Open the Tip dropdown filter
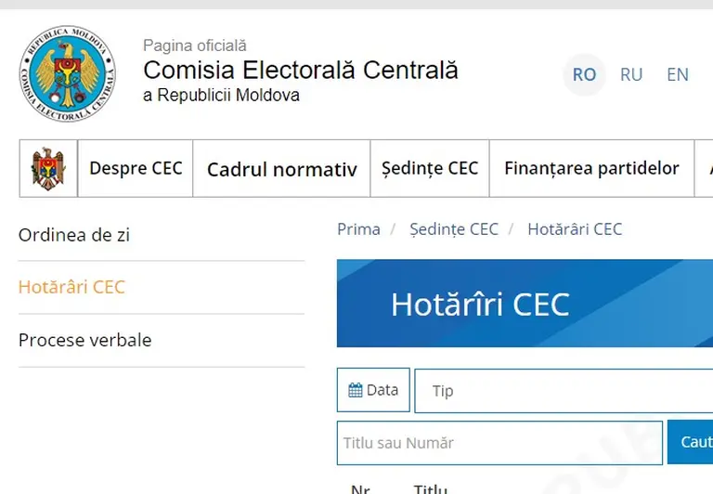Viewport: 713px width, 494px height. click(564, 391)
